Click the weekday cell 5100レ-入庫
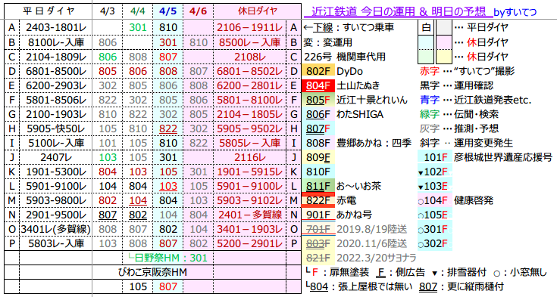557x297 pixels. (x=56, y=143)
